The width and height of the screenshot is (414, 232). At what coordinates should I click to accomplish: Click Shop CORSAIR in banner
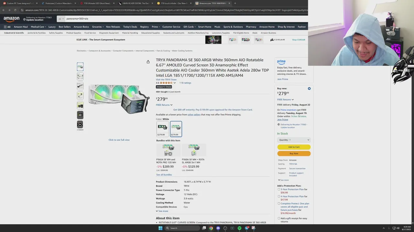pos(299,40)
